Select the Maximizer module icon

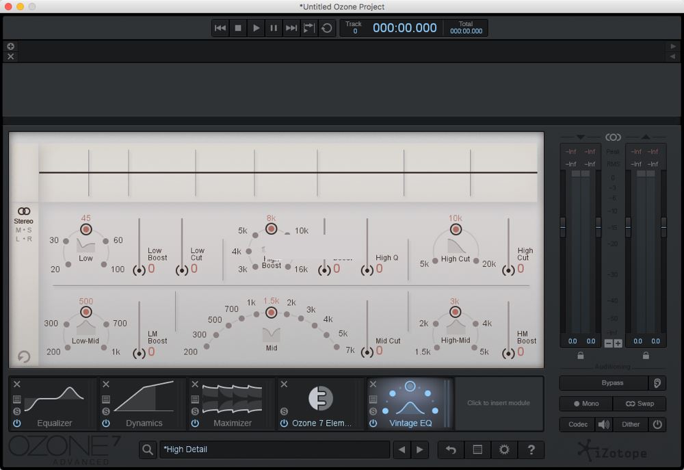click(233, 397)
